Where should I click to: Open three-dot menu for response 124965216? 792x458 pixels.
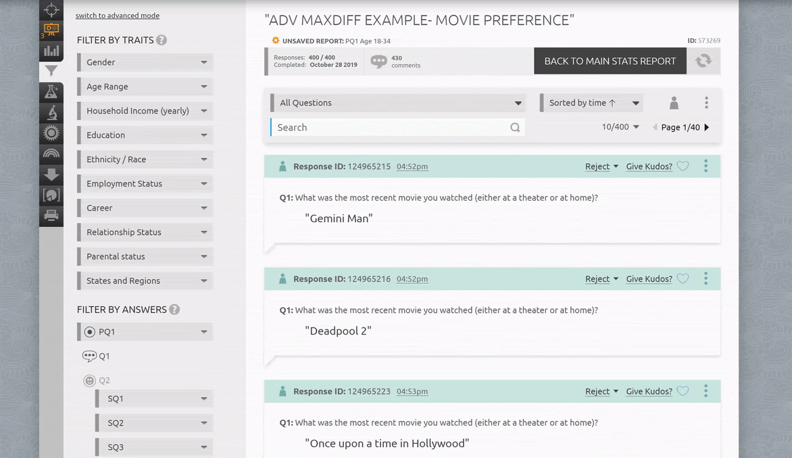tap(706, 279)
